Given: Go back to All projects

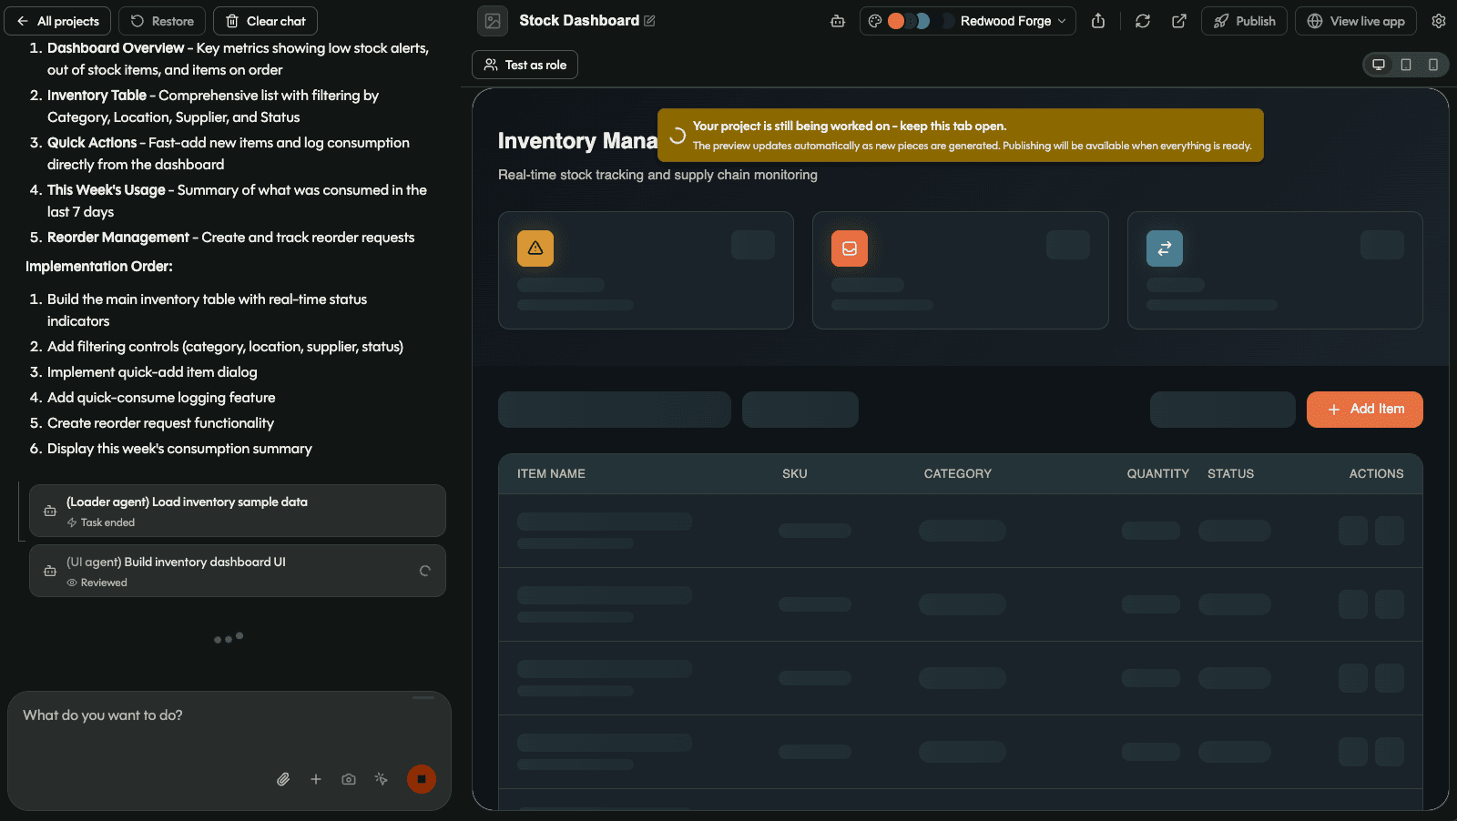Looking at the screenshot, I should pos(57,21).
